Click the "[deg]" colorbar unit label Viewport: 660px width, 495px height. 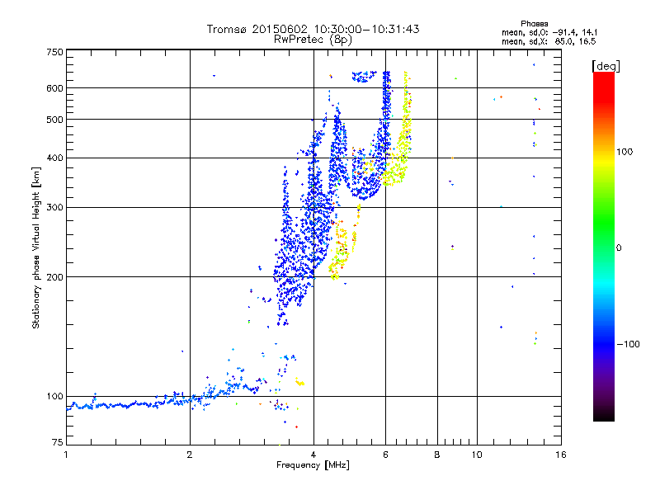pyautogui.click(x=606, y=66)
